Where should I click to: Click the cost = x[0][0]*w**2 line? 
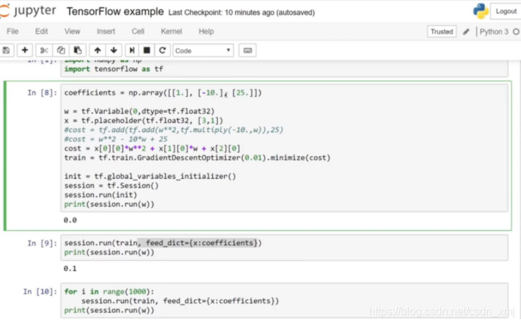pyautogui.click(x=152, y=149)
